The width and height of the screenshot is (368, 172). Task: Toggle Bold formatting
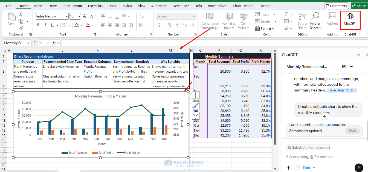coord(38,25)
